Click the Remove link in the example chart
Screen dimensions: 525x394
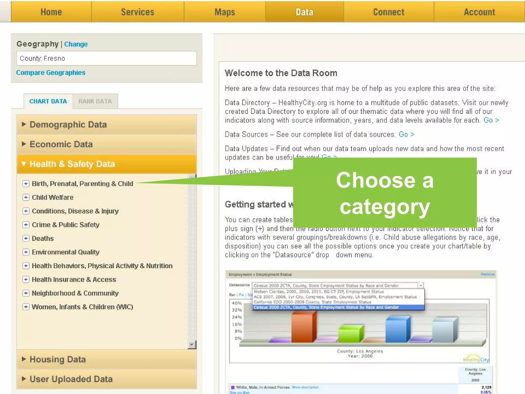pos(488,274)
